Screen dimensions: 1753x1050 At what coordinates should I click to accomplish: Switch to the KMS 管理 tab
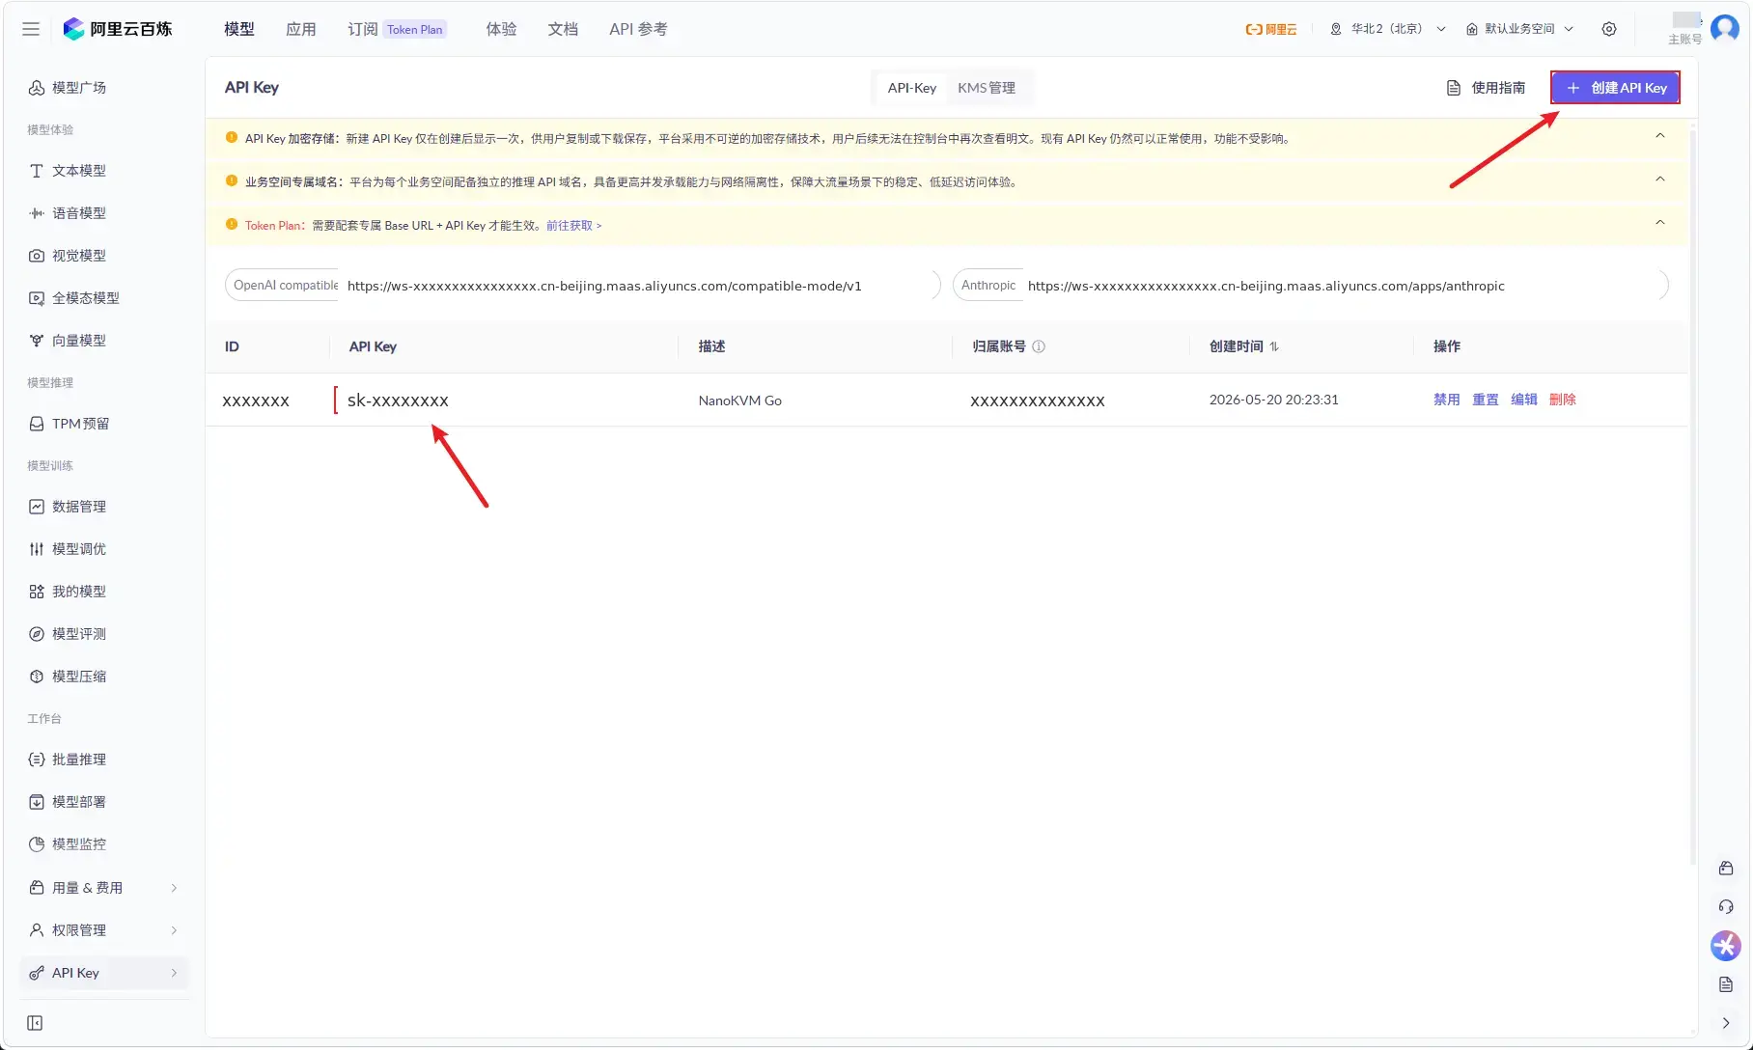[987, 88]
